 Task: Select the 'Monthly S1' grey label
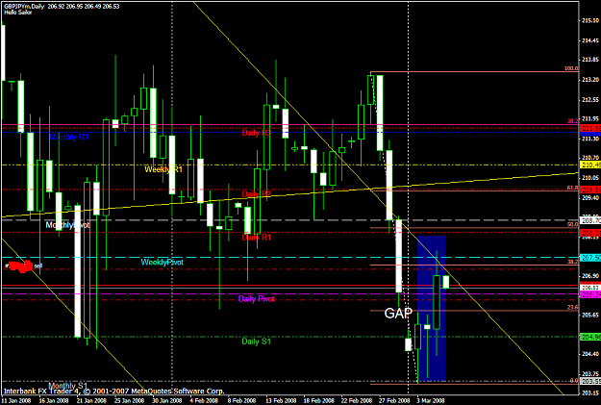68,386
